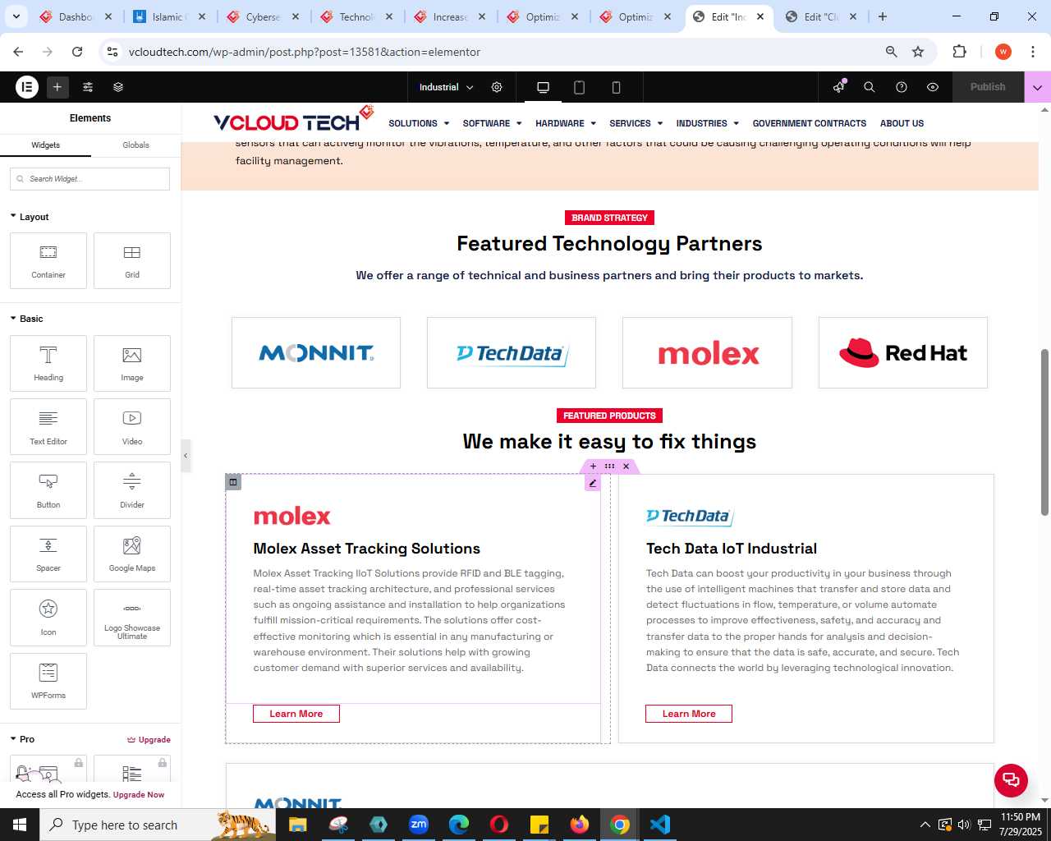
Task: Switch to mobile responsive view
Action: click(x=616, y=87)
